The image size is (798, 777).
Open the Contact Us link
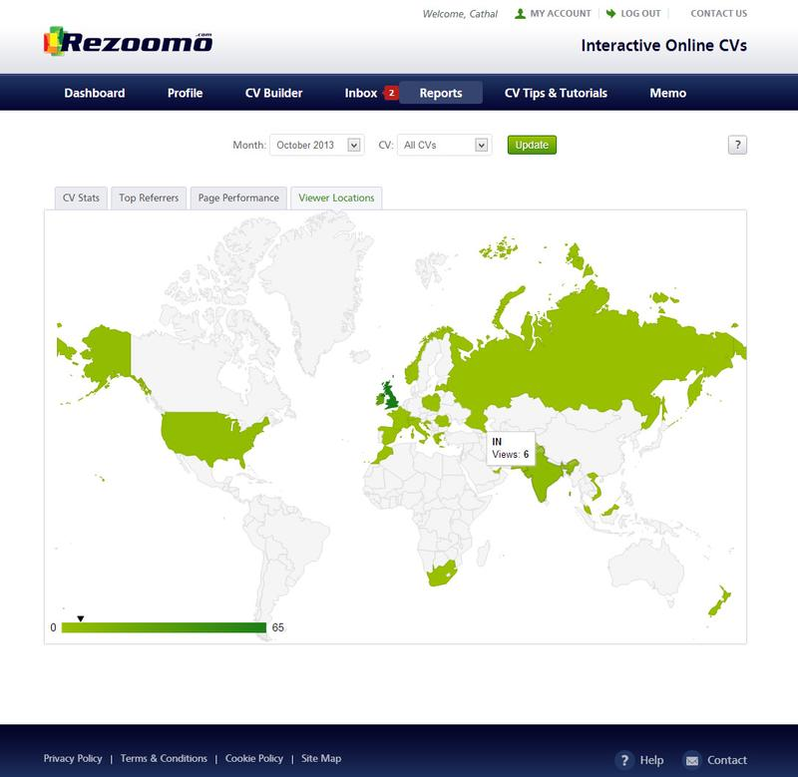coord(718,14)
